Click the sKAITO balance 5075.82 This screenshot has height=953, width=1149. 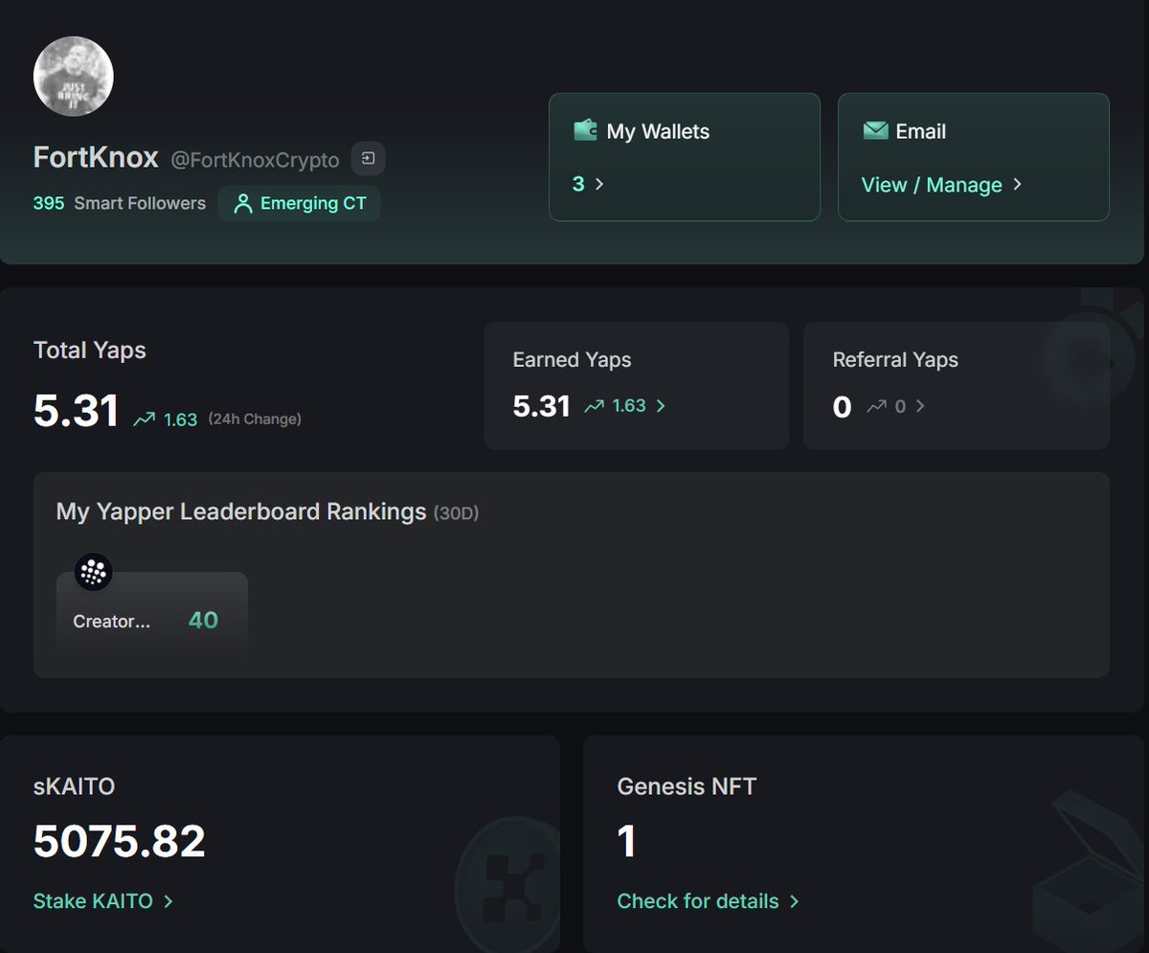[120, 841]
